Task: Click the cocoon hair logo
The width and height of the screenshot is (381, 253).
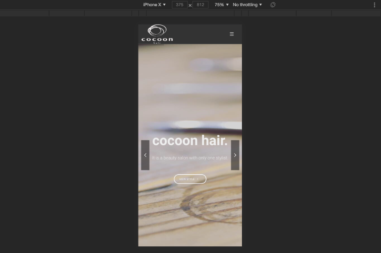Action: point(157,34)
